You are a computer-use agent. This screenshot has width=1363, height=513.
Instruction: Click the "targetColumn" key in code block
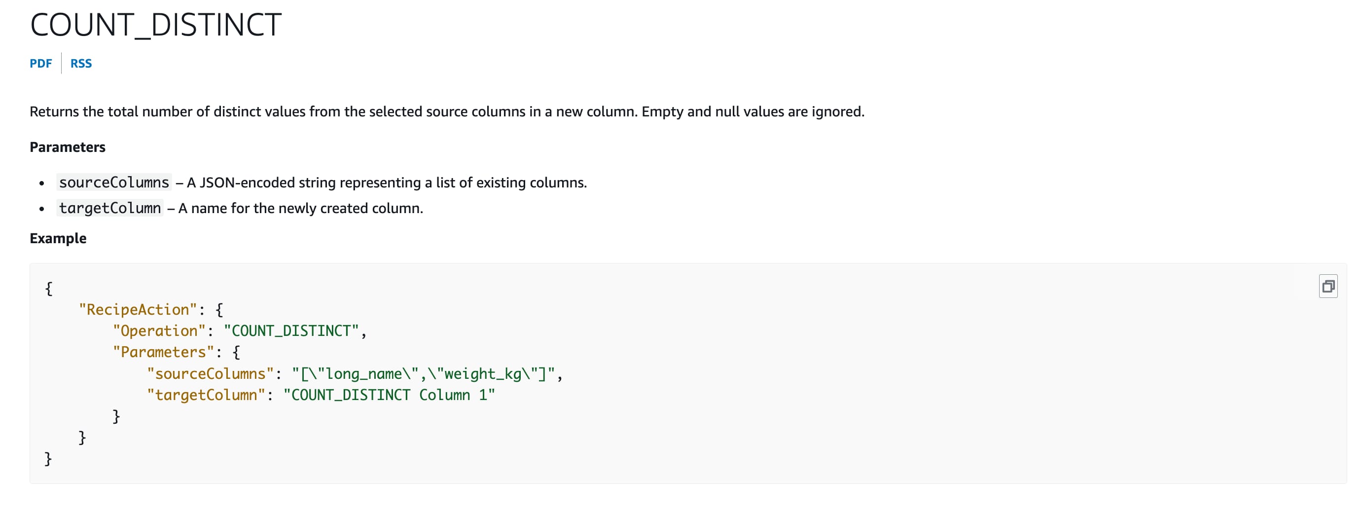click(x=205, y=395)
